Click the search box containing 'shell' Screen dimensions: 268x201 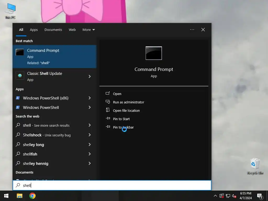[112, 185]
